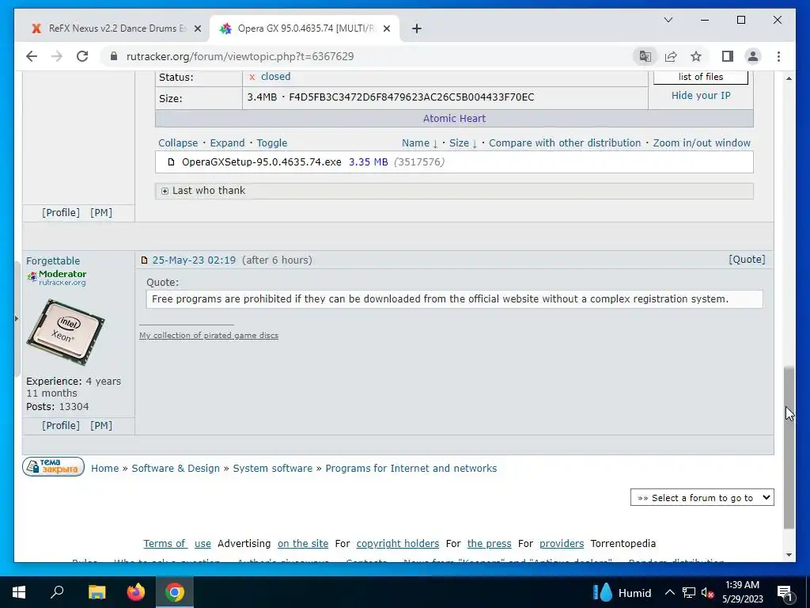Click the Intel Xeon avatar image
810x608 pixels.
[x=66, y=332]
